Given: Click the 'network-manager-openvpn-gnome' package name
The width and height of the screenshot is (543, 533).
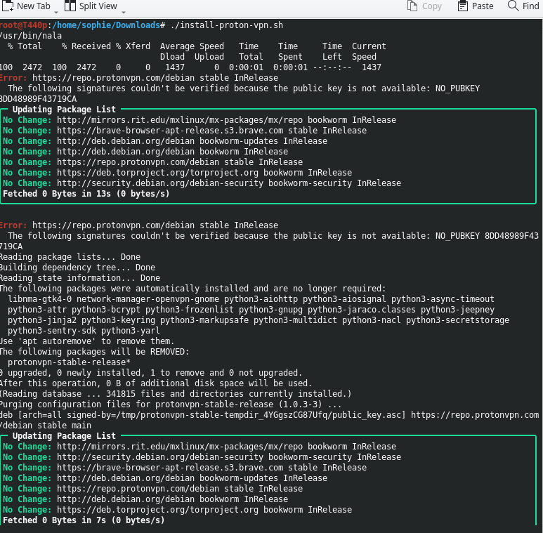Looking at the screenshot, I should (x=148, y=299).
